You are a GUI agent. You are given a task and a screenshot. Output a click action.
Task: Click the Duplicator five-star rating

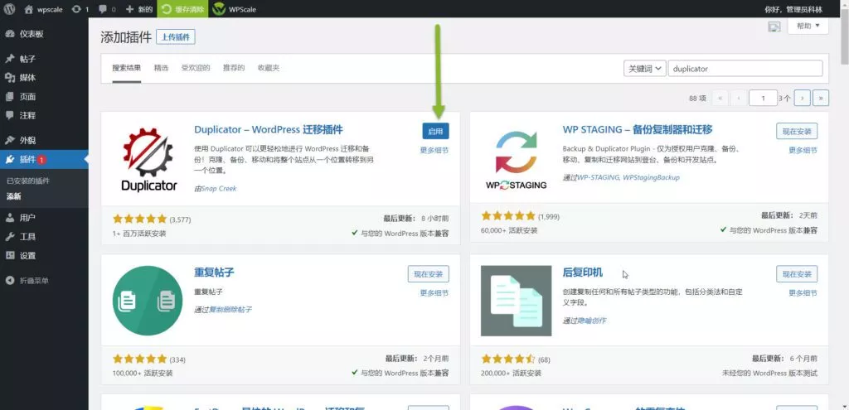pyautogui.click(x=139, y=219)
